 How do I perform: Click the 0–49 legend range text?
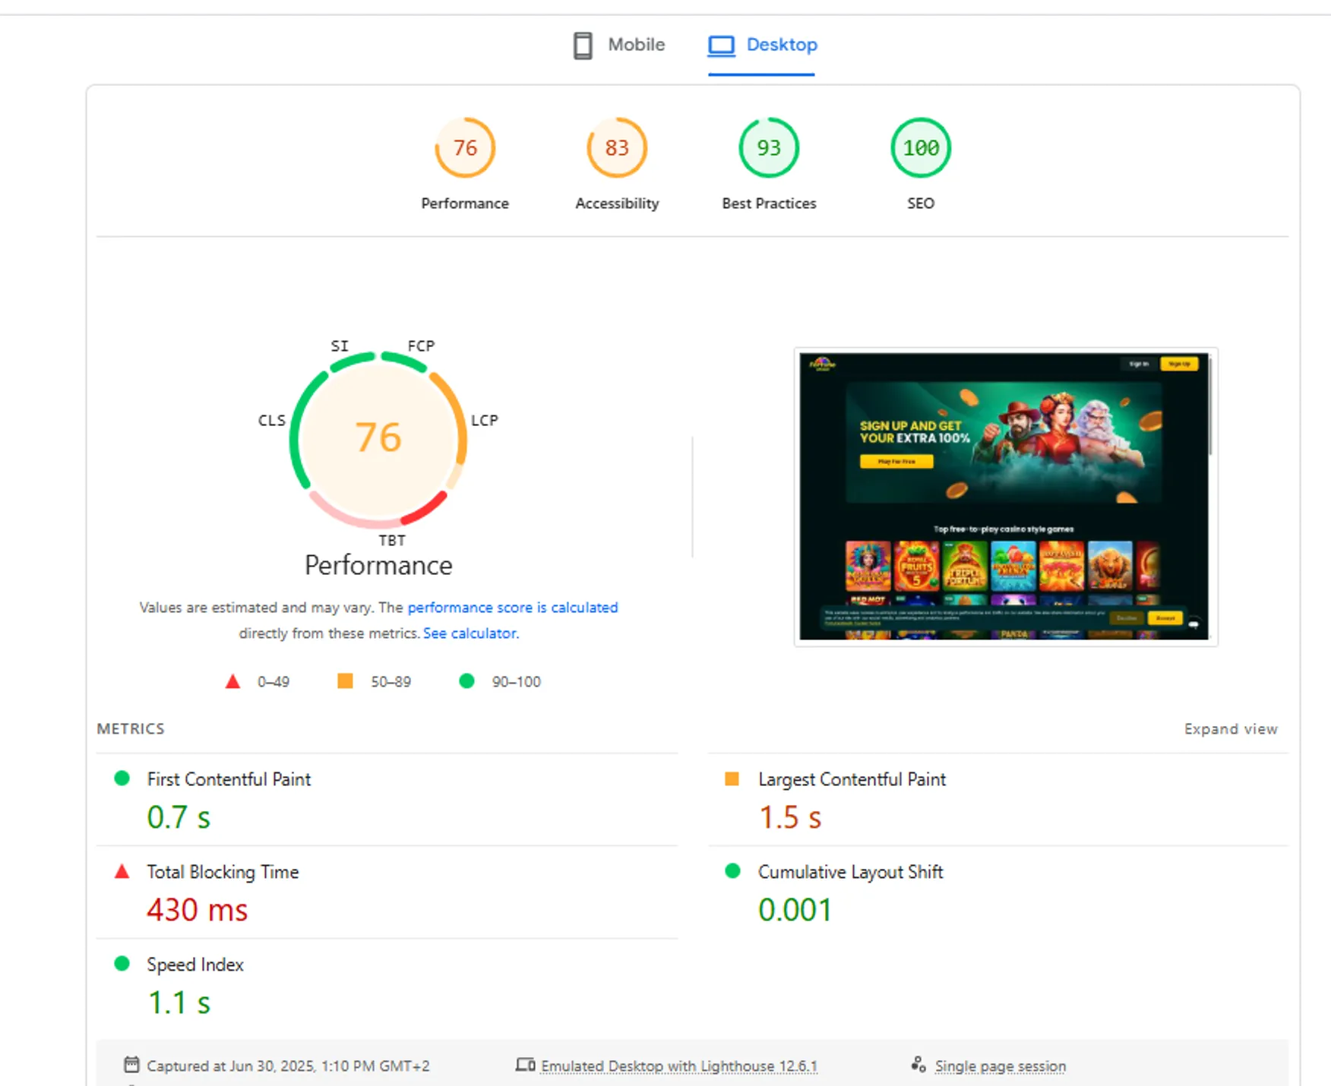click(x=273, y=682)
